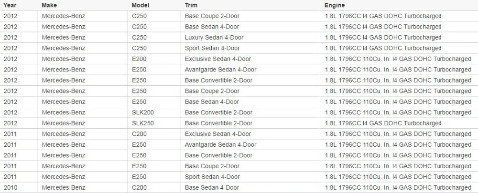Click the E200 model cell
Viewport: 478px width, 193px height.
[153, 59]
